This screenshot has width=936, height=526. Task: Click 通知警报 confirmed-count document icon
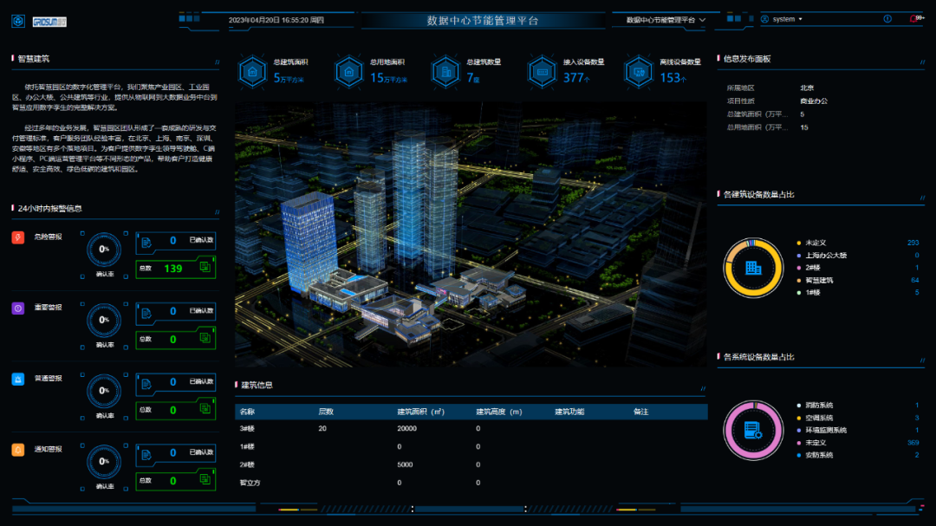coord(146,455)
